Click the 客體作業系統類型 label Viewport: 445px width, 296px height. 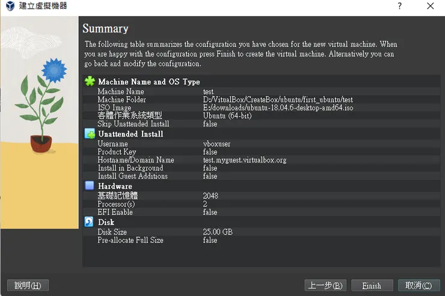click(130, 116)
